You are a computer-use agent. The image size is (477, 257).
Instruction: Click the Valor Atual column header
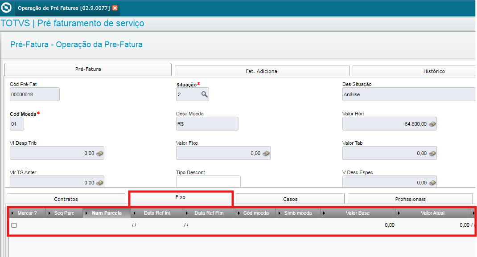point(432,213)
